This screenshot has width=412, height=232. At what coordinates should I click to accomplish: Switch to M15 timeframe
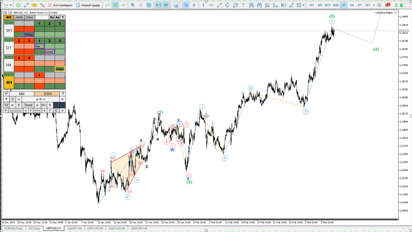pos(328,5)
